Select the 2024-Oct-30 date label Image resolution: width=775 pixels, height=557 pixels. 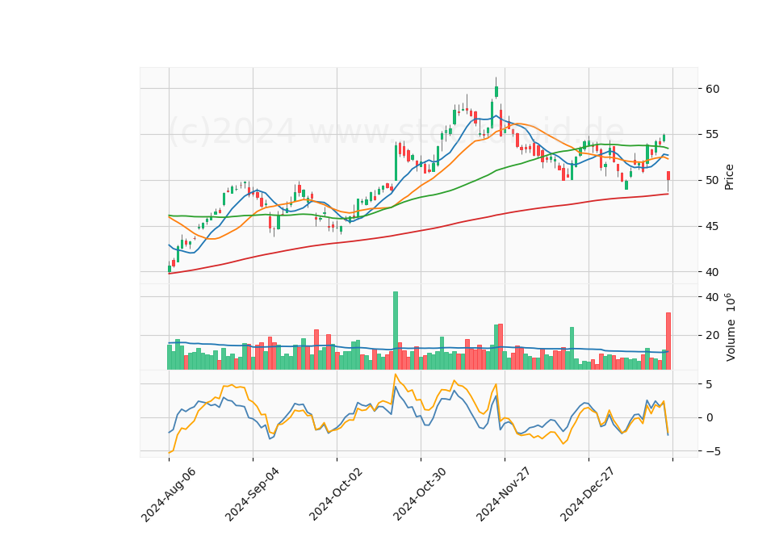click(420, 494)
